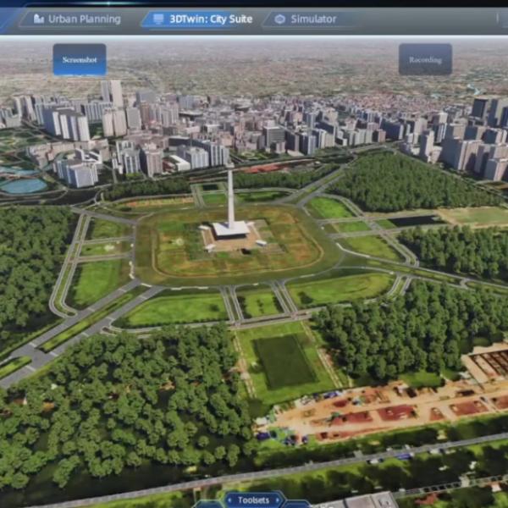
Task: Click the left arrow beside Toolsets
Action: pos(229,500)
